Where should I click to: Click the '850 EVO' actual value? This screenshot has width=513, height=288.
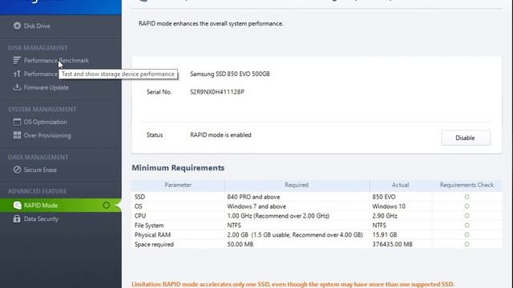[x=384, y=197]
